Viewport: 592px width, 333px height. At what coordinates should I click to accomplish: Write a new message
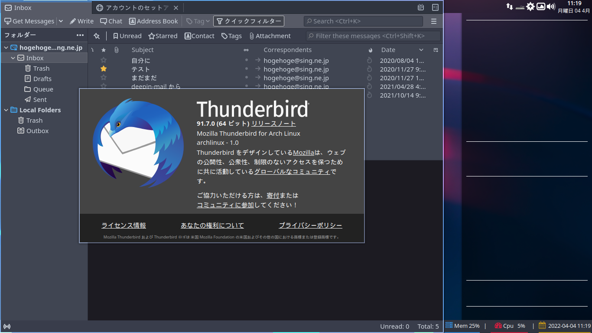81,21
